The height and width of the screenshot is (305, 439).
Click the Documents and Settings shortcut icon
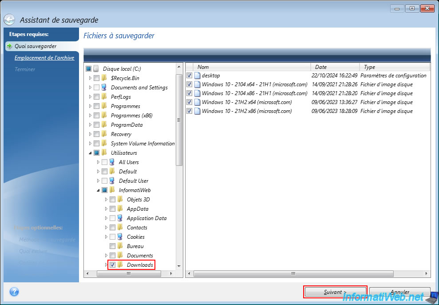pyautogui.click(x=104, y=88)
